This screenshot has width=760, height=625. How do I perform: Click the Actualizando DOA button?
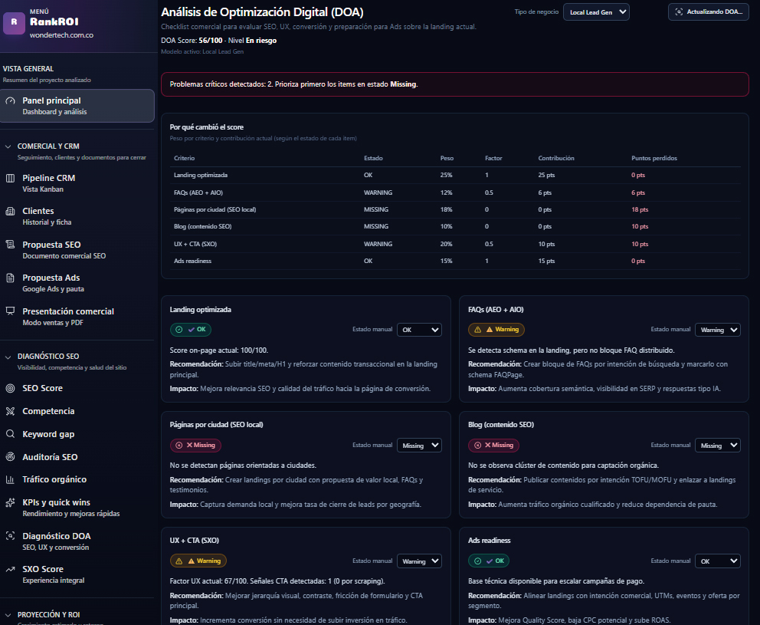click(x=708, y=12)
